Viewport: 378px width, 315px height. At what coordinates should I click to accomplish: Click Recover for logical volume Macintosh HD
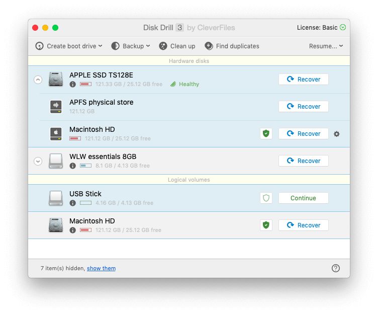(303, 225)
